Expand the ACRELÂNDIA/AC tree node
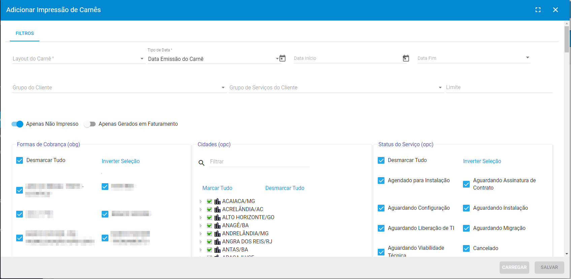The image size is (571, 279). pos(201,209)
